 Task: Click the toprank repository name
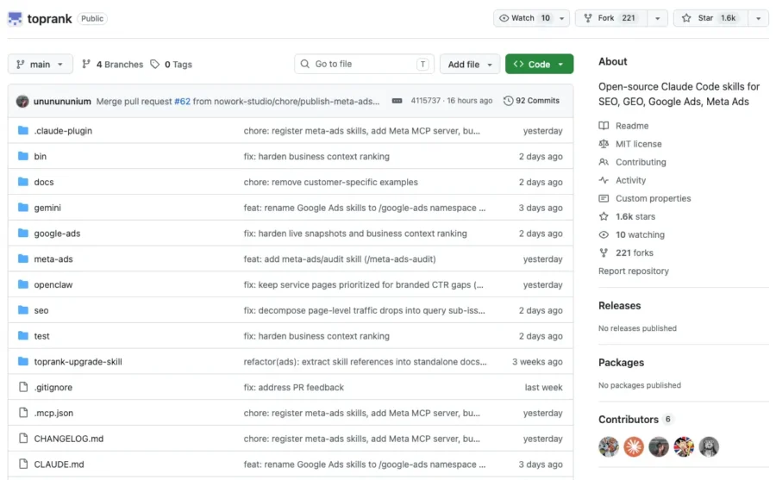(x=49, y=19)
